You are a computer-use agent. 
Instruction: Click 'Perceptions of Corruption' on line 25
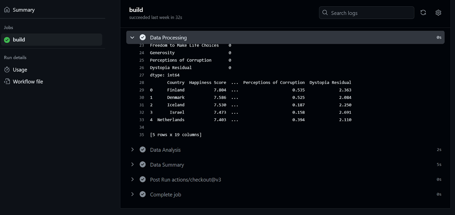pyautogui.click(x=181, y=60)
